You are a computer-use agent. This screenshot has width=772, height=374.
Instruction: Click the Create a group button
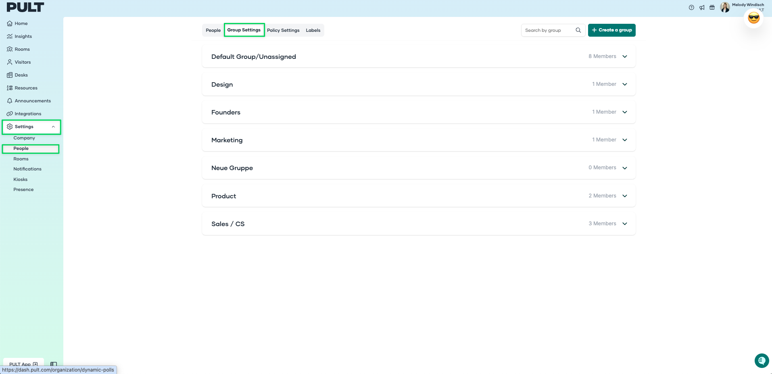pos(611,30)
